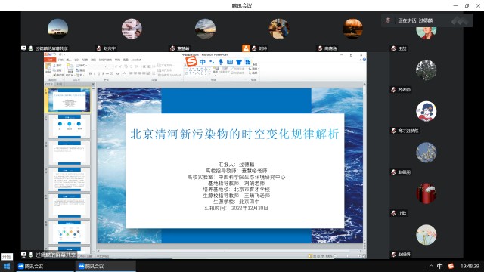
Task: Click muted mic icon next to 王喆
Action: (x=393, y=48)
